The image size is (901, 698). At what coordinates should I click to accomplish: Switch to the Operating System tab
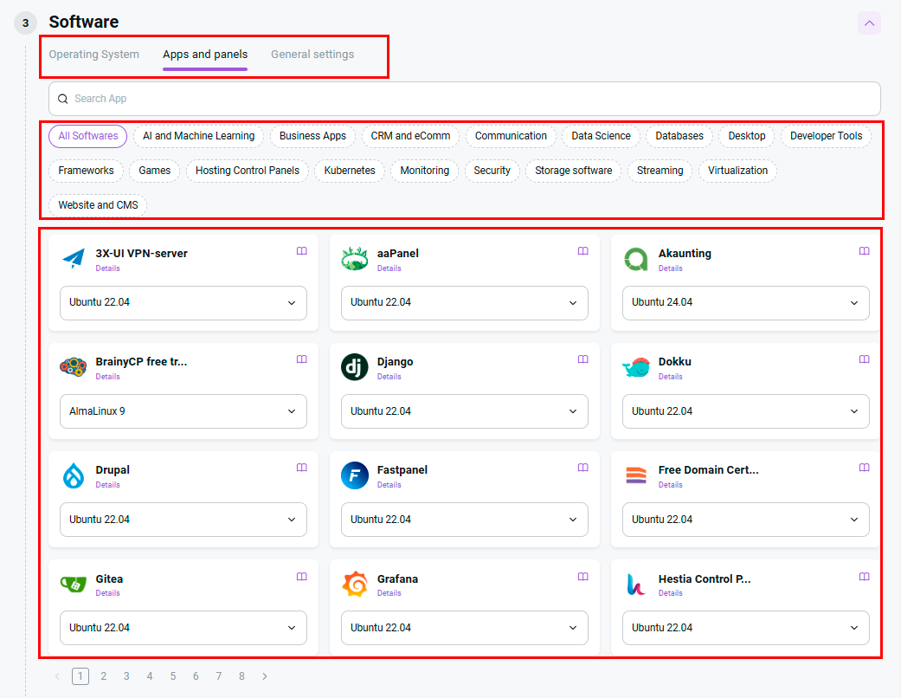pos(93,55)
